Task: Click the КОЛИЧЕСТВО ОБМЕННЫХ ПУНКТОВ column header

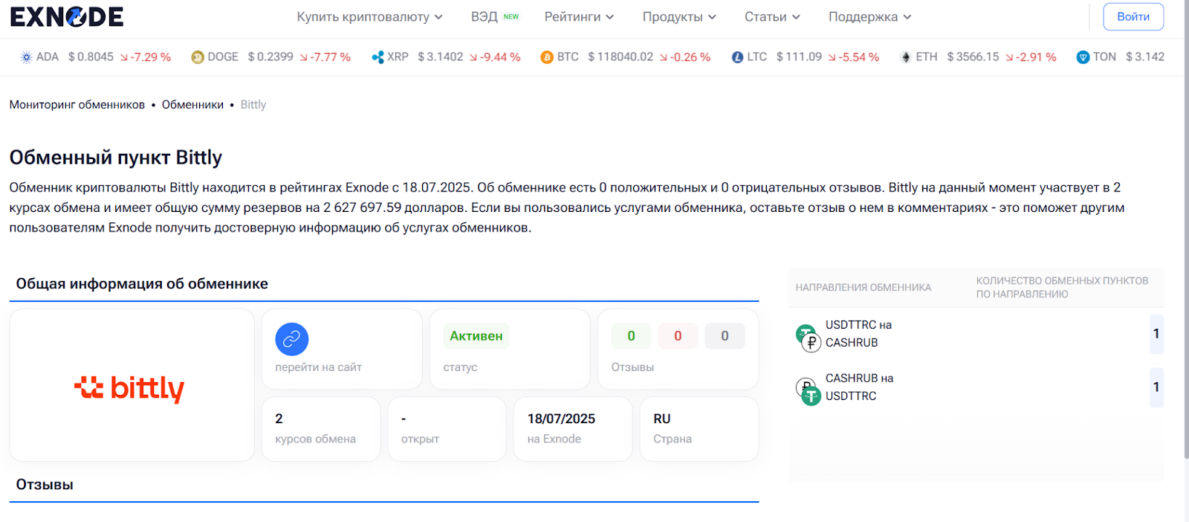Action: tap(1062, 287)
